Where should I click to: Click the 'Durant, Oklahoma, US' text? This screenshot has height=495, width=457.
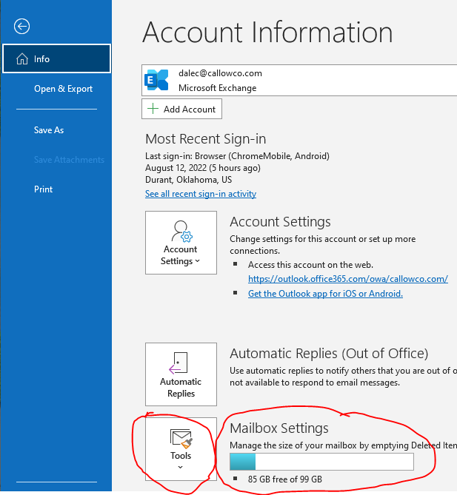(x=188, y=180)
